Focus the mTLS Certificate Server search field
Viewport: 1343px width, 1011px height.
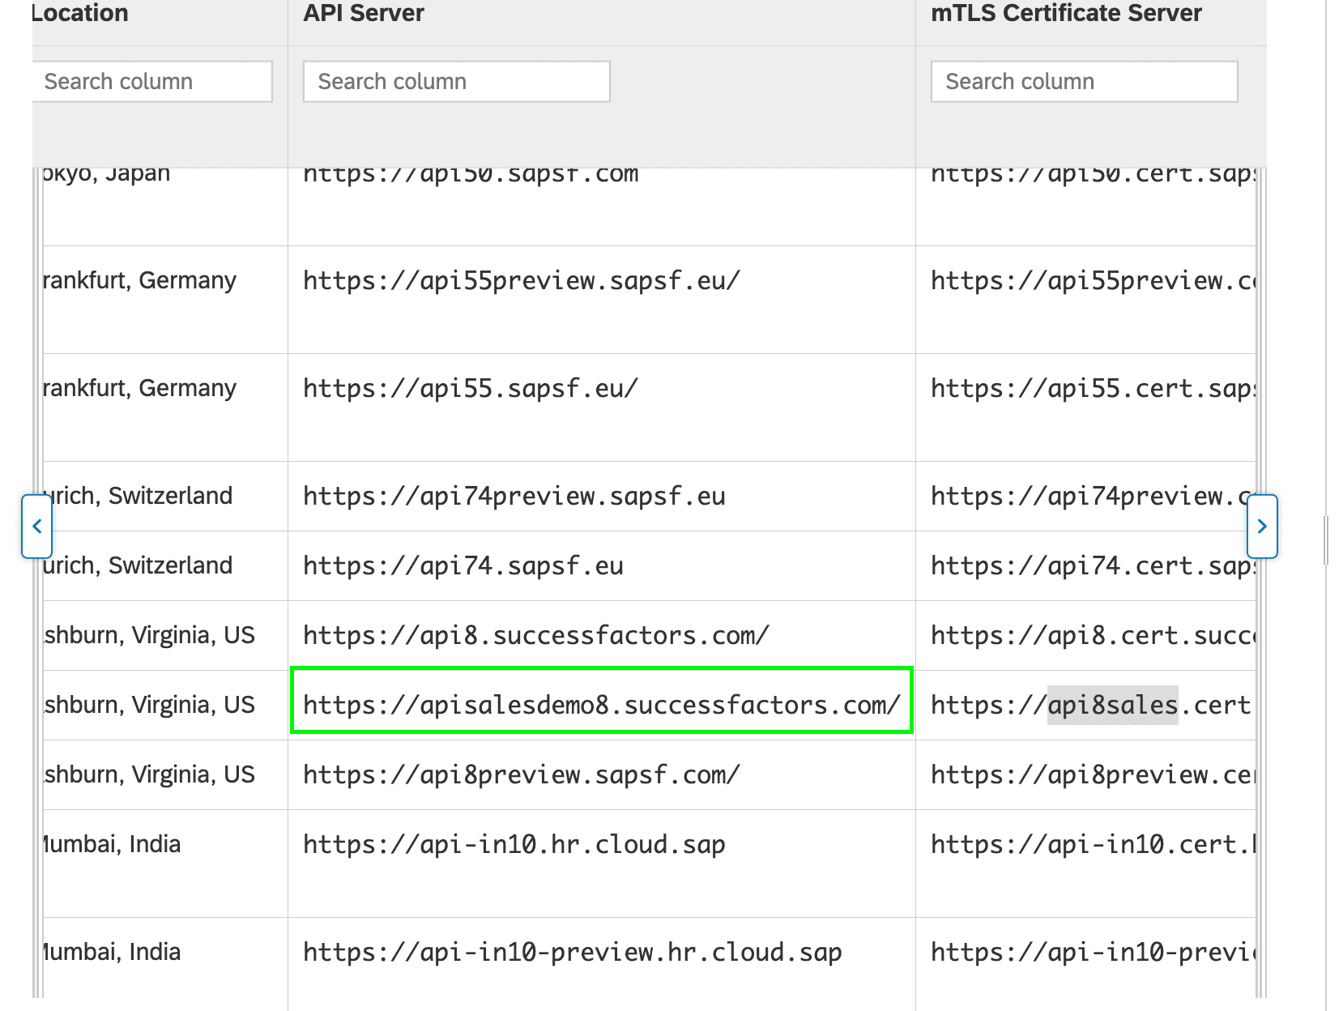click(1084, 82)
